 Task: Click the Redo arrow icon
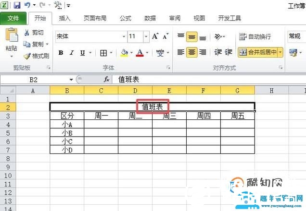click(42, 5)
